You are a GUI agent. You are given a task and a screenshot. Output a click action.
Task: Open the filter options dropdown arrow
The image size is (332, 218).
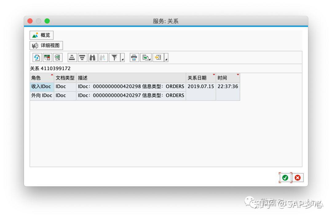point(122,57)
